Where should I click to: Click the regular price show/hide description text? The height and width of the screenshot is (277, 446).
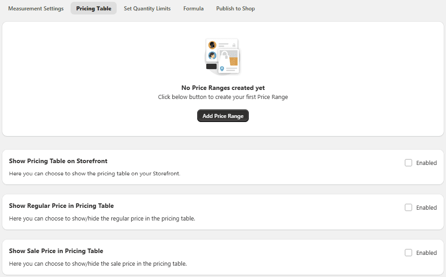[102, 218]
